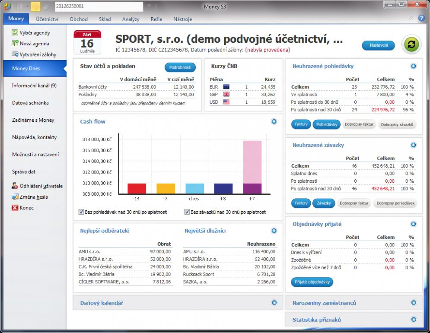Viewport: 430px width, 333px height.
Task: Open the Money ribbon tab
Action: [x=16, y=19]
